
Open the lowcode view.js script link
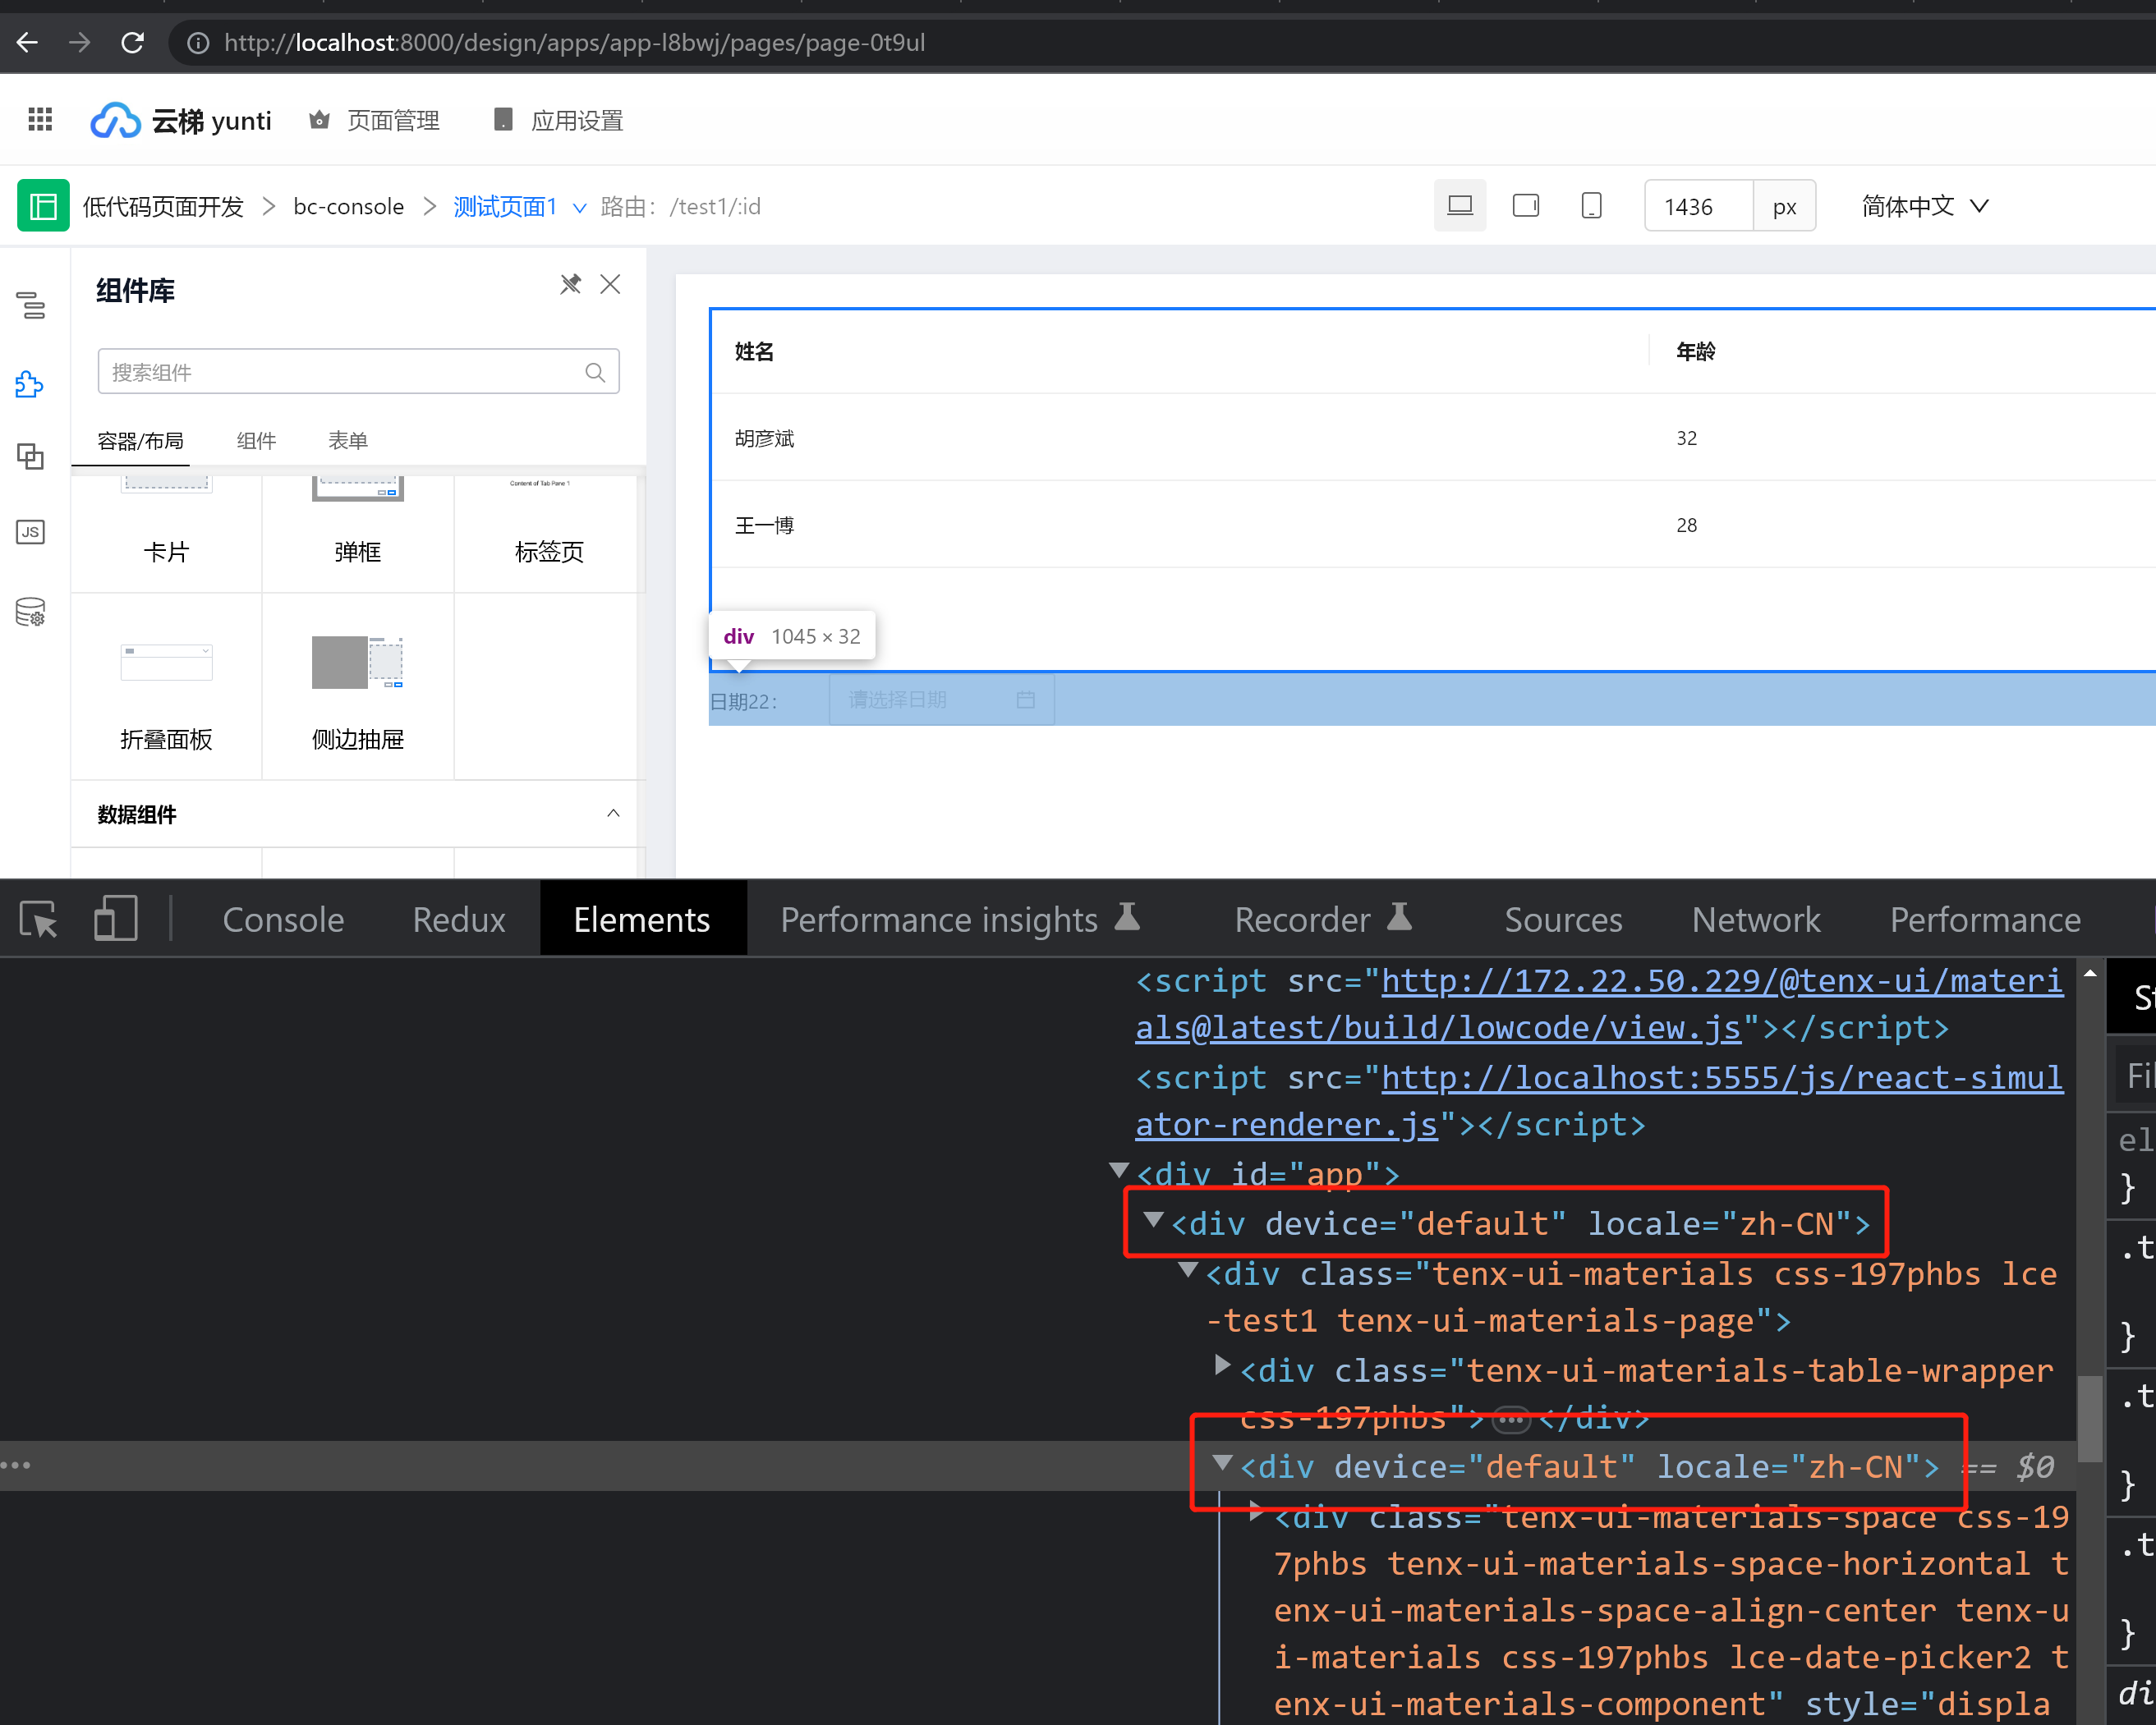(1598, 1004)
